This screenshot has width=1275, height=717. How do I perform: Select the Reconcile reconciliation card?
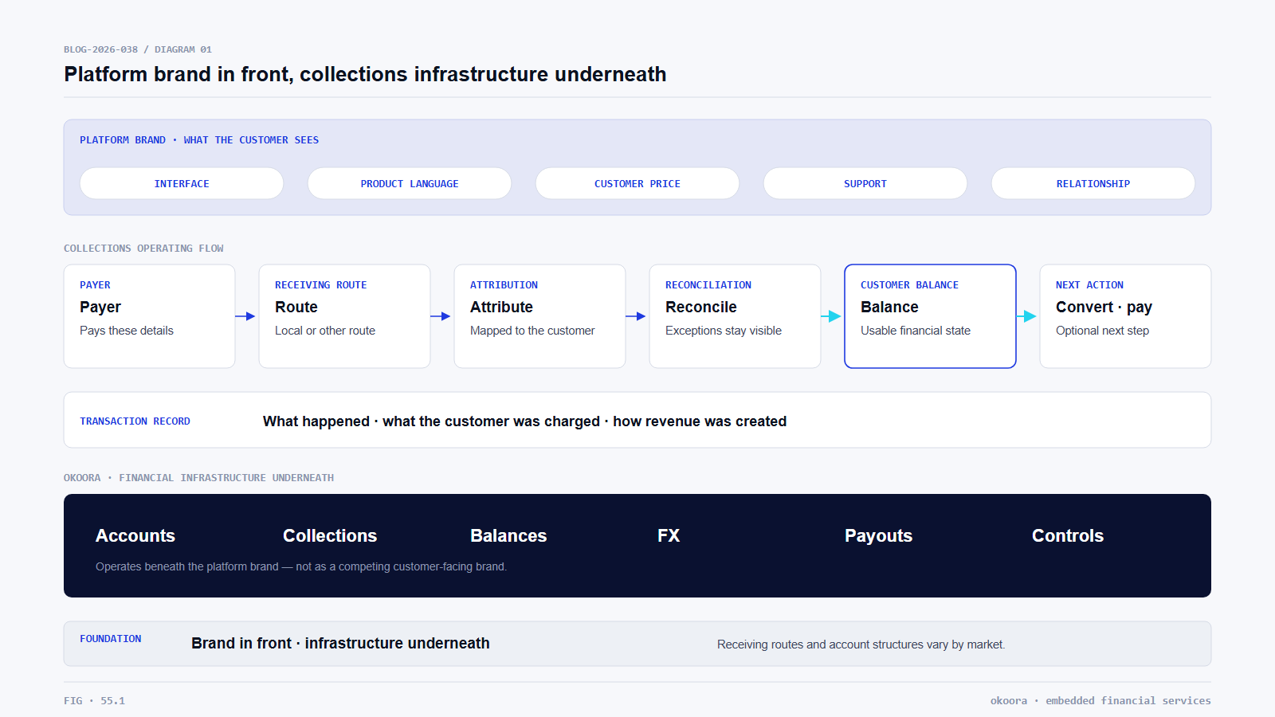tap(735, 316)
